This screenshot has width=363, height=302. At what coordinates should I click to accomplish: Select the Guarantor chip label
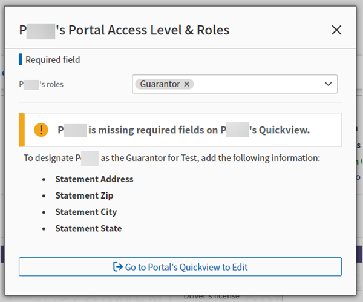coord(160,84)
